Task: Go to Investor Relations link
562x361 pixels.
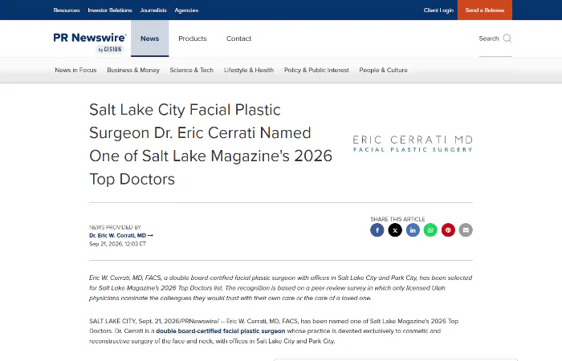Action: (x=110, y=10)
